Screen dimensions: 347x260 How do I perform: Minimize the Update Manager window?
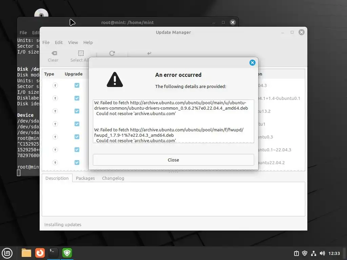click(x=282, y=32)
